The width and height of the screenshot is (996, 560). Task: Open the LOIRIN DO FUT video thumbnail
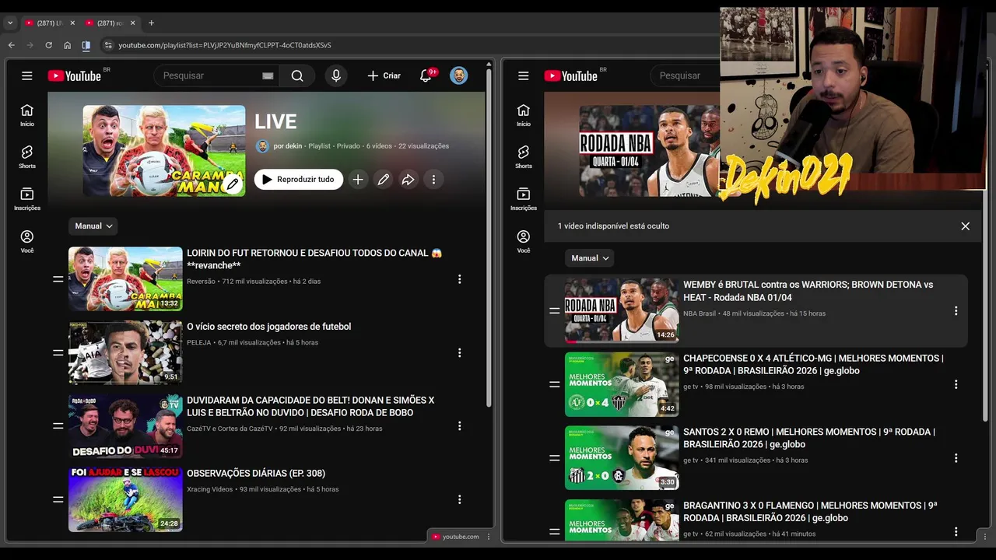click(x=125, y=279)
